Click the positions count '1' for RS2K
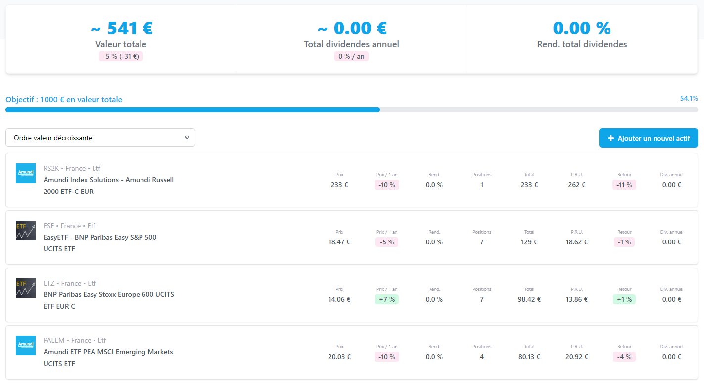 (482, 185)
